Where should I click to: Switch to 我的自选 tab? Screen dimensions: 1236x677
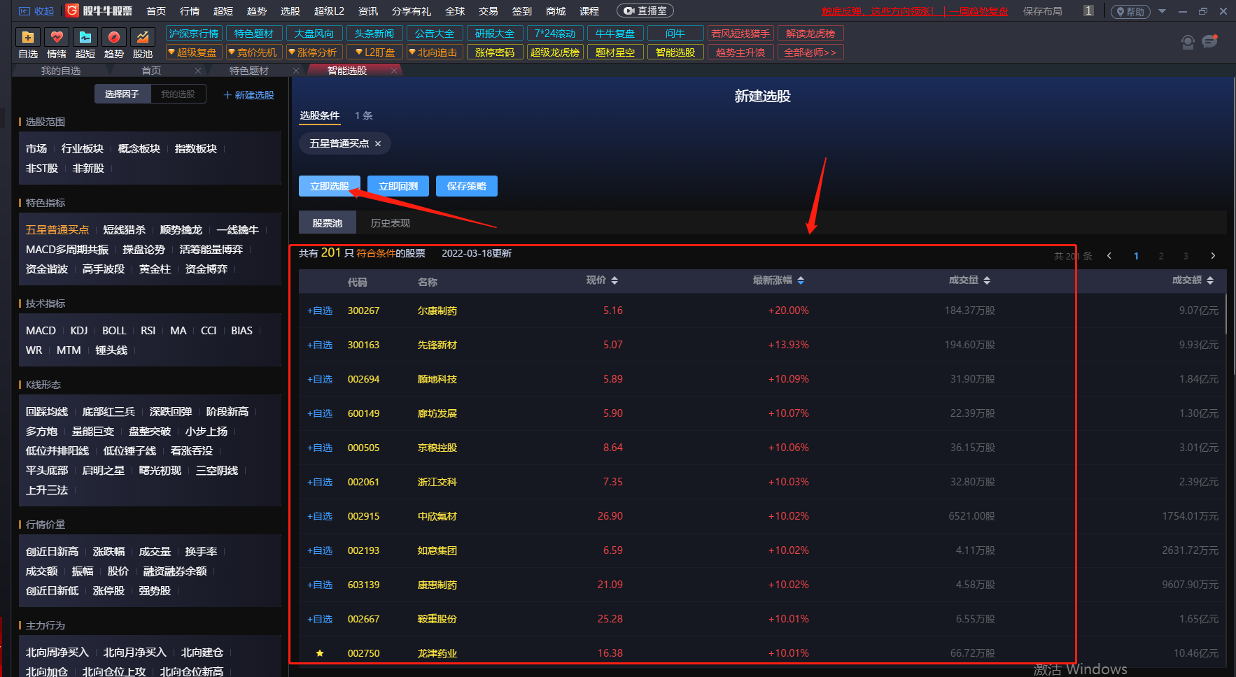(61, 71)
